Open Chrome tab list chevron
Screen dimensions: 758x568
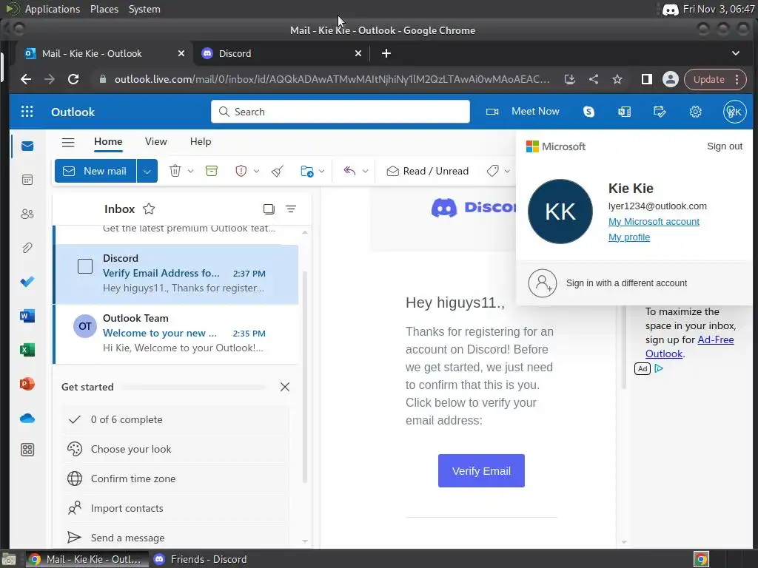(x=735, y=53)
